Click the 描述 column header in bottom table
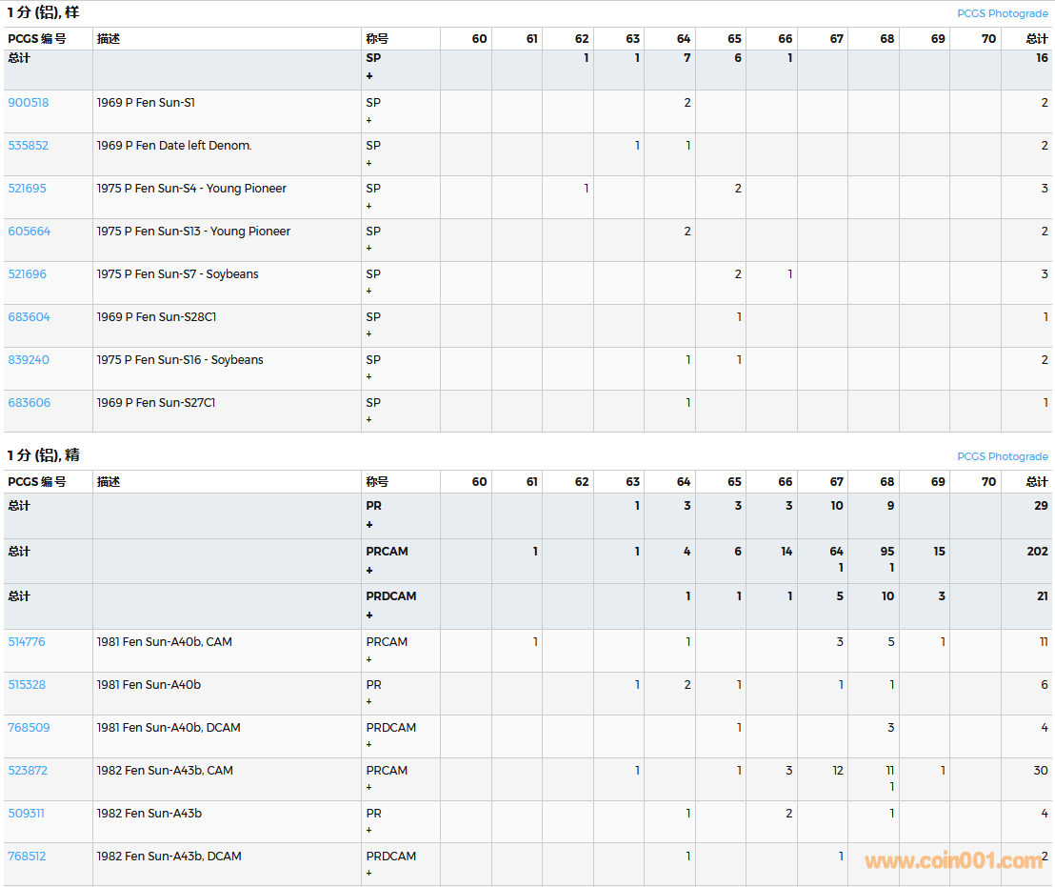This screenshot has width=1055, height=887. [109, 482]
